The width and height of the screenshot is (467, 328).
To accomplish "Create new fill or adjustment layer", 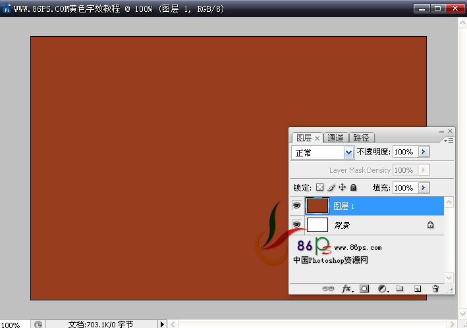I will pyautogui.click(x=383, y=289).
